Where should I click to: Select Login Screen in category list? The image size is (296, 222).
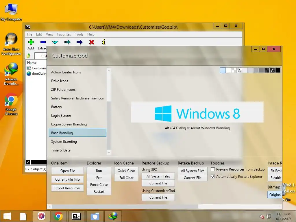77,116
